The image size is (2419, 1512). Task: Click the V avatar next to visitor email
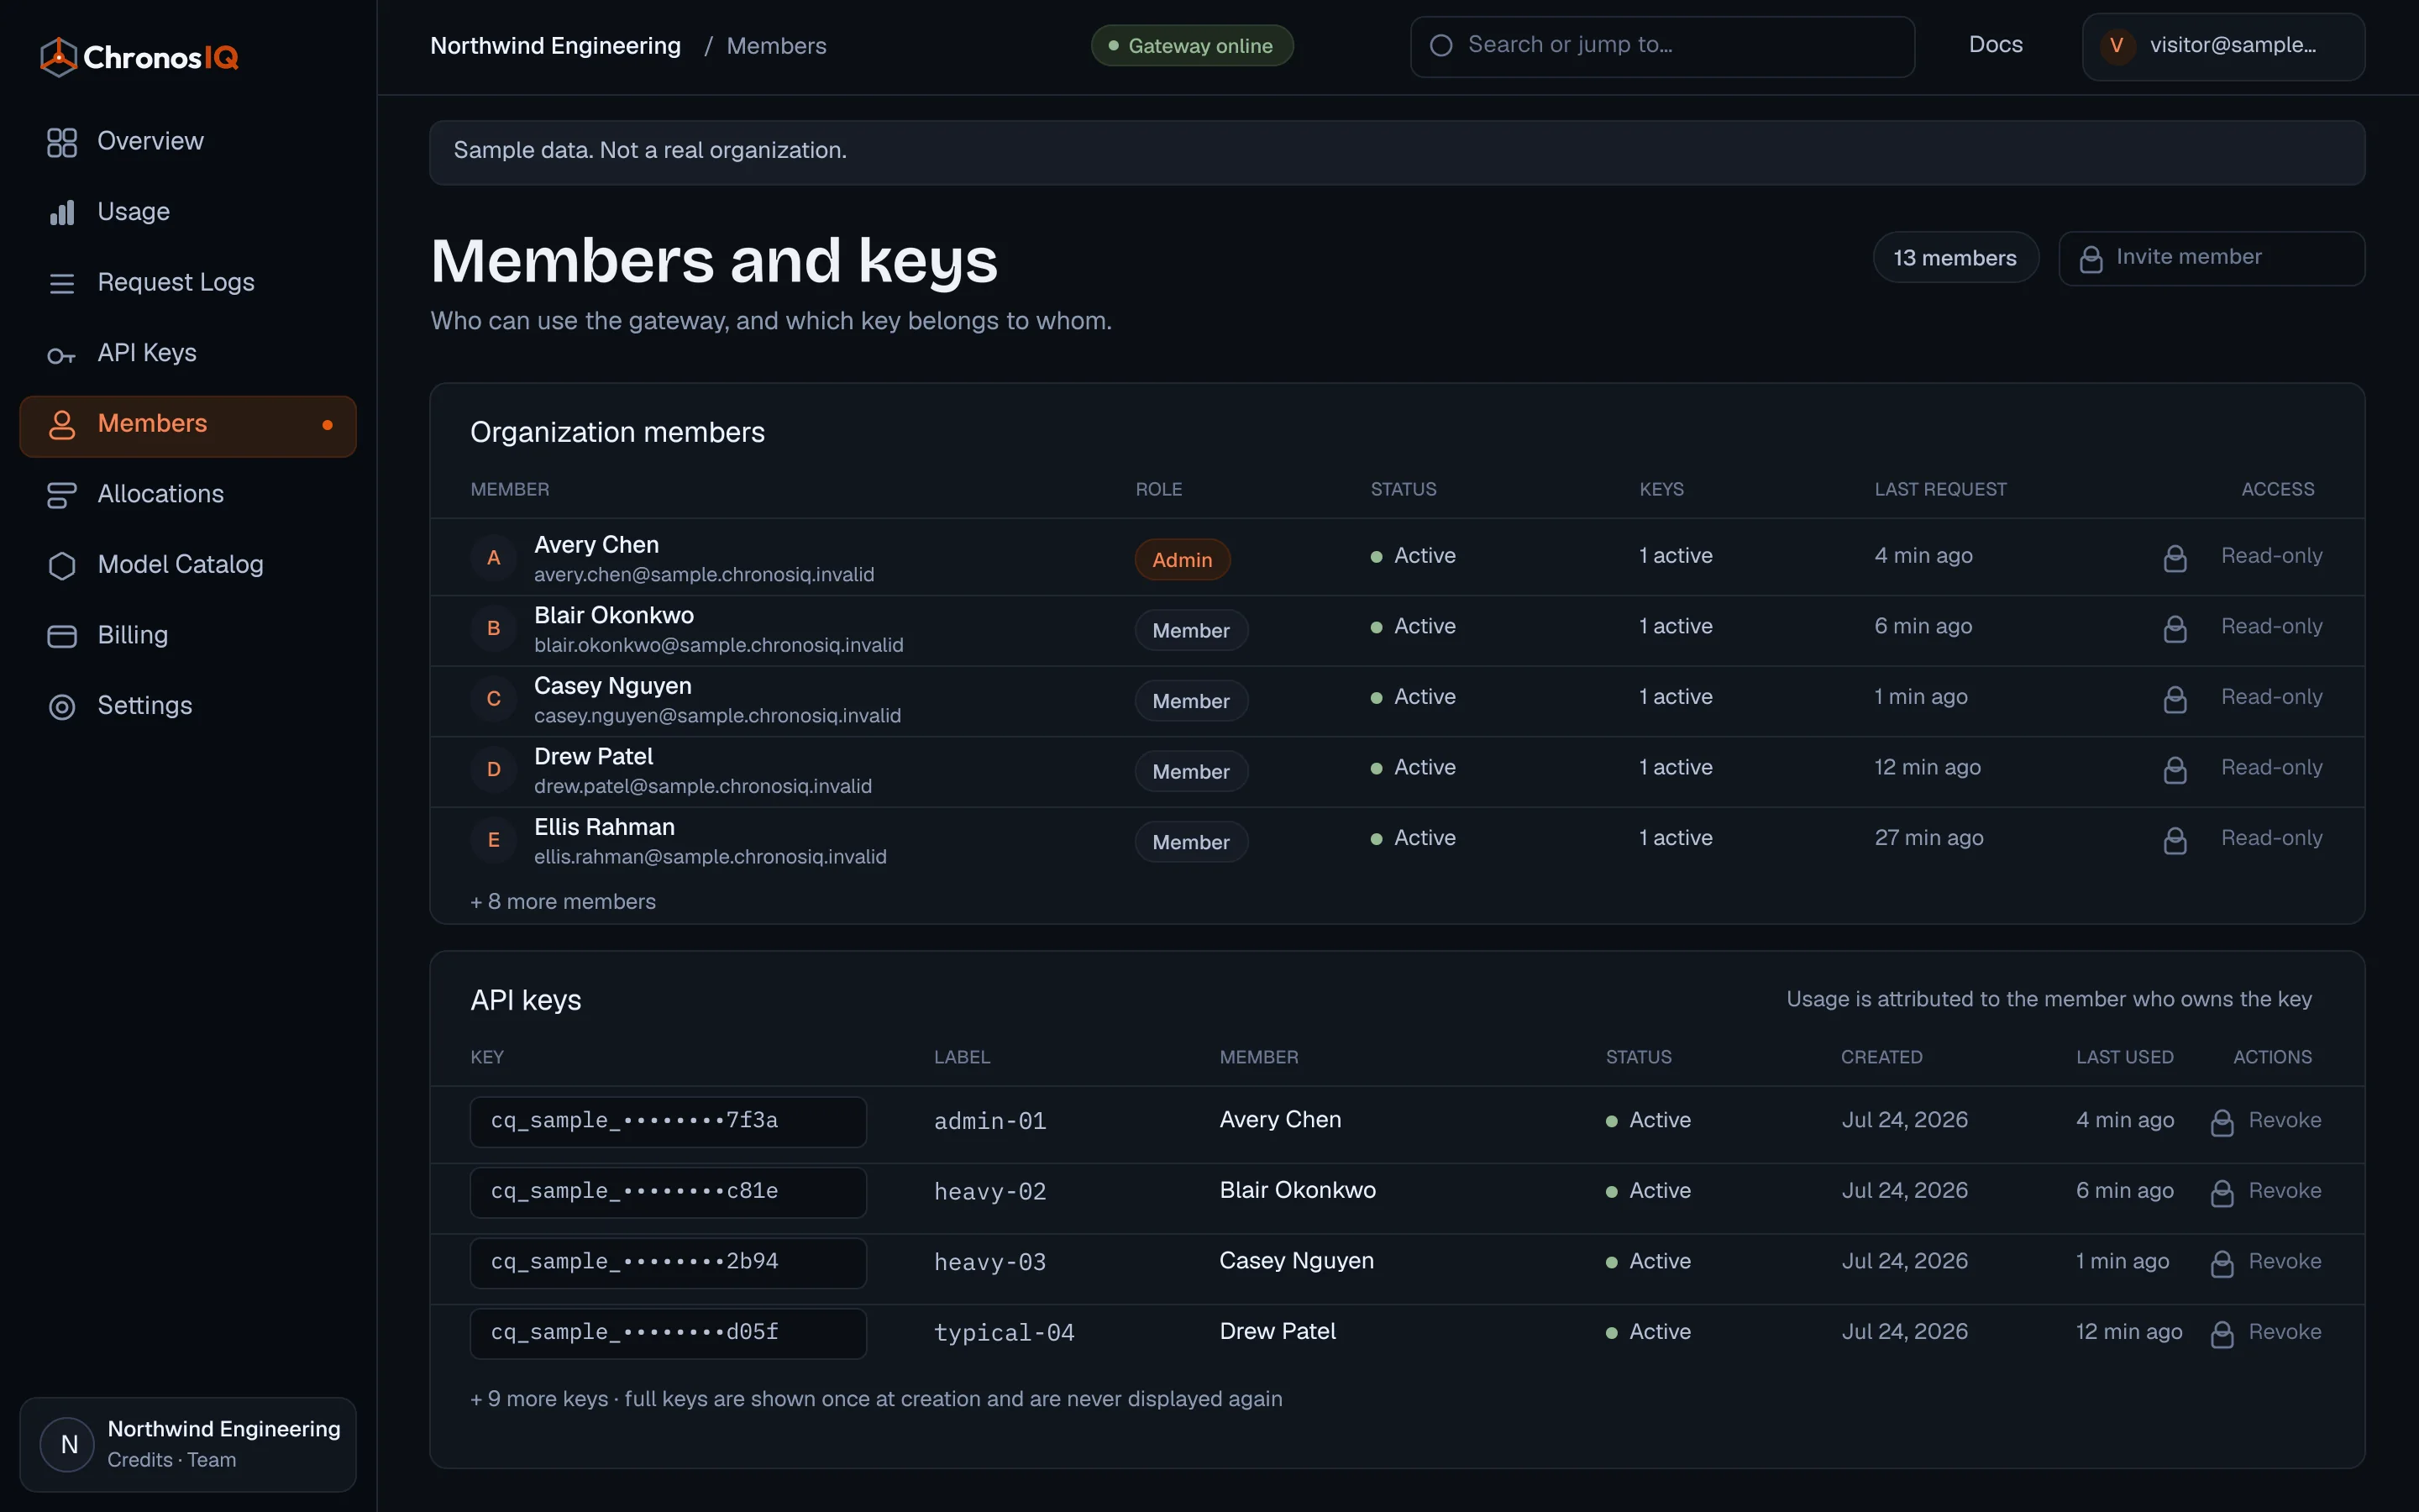(x=2116, y=45)
